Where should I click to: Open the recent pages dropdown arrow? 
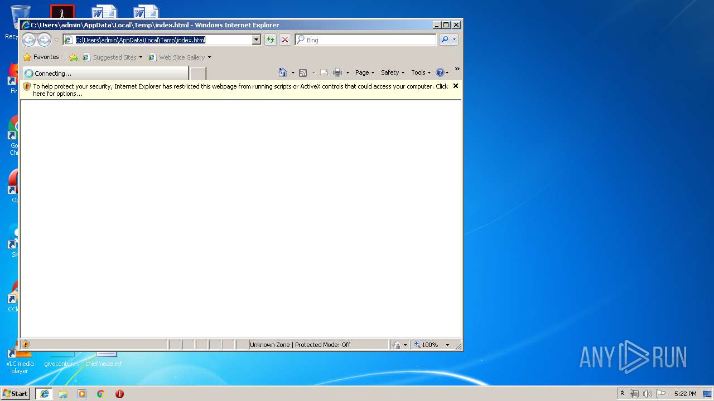(56, 40)
